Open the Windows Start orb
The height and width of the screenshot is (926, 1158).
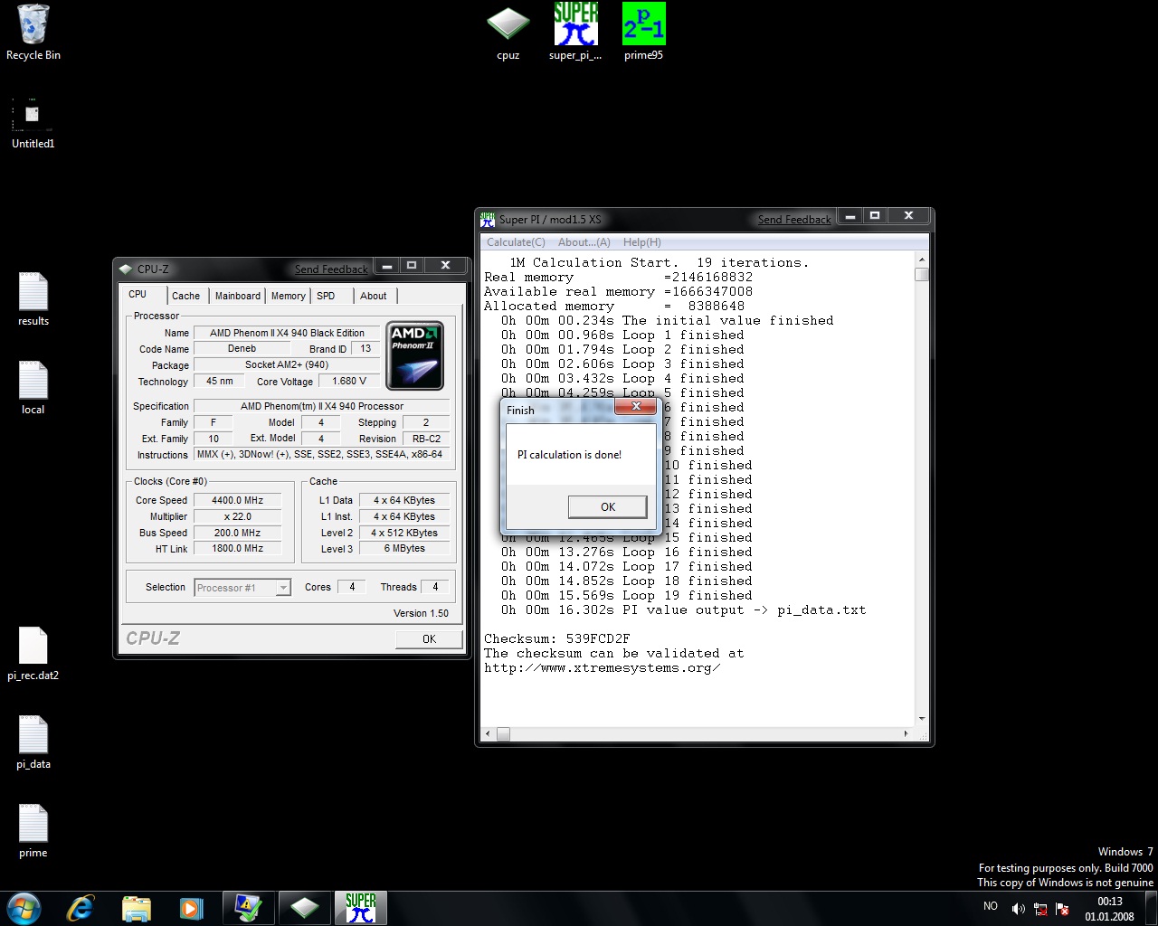24,907
